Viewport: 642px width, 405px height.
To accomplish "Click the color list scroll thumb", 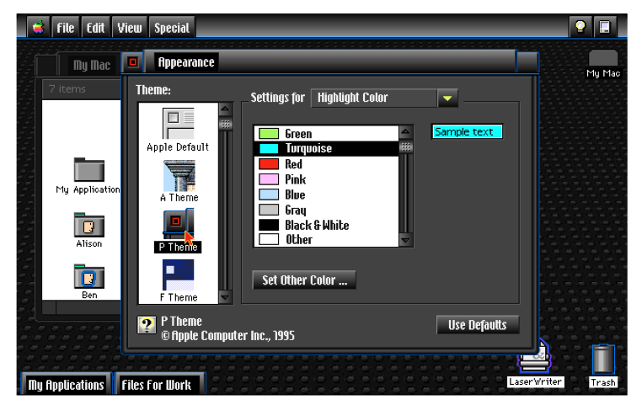I will [x=405, y=147].
